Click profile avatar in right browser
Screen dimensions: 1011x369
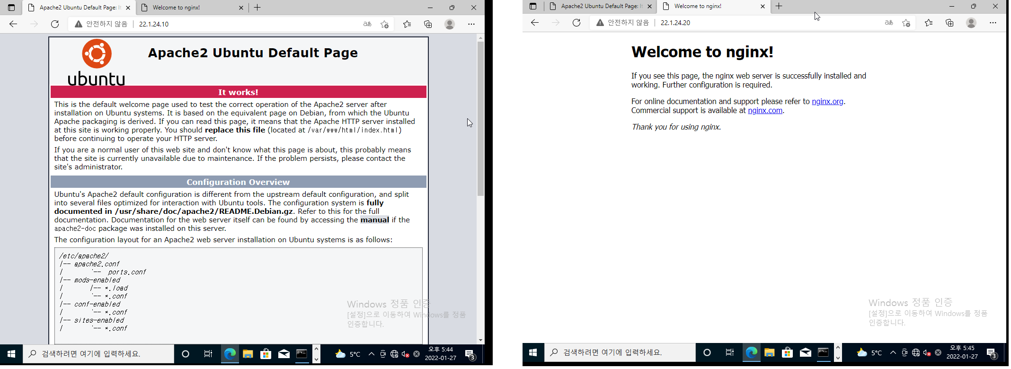(x=971, y=23)
